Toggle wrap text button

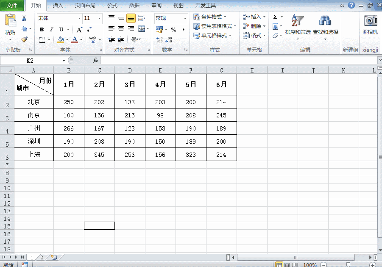point(142,18)
